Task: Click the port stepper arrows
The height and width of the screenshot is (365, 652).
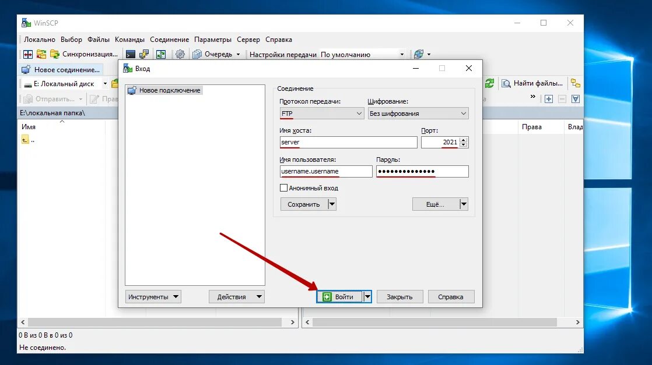Action: point(464,142)
